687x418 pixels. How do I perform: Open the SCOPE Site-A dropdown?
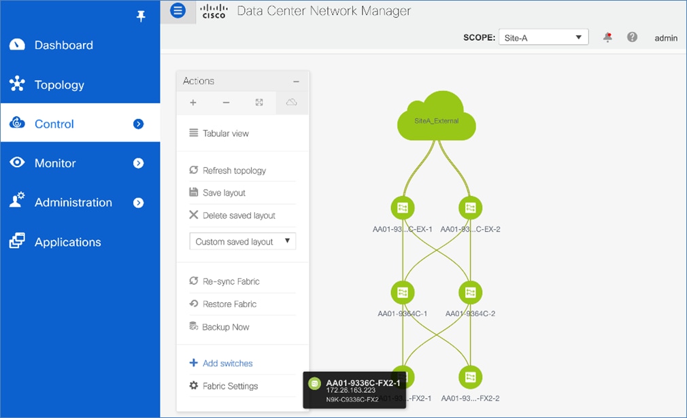pos(543,37)
